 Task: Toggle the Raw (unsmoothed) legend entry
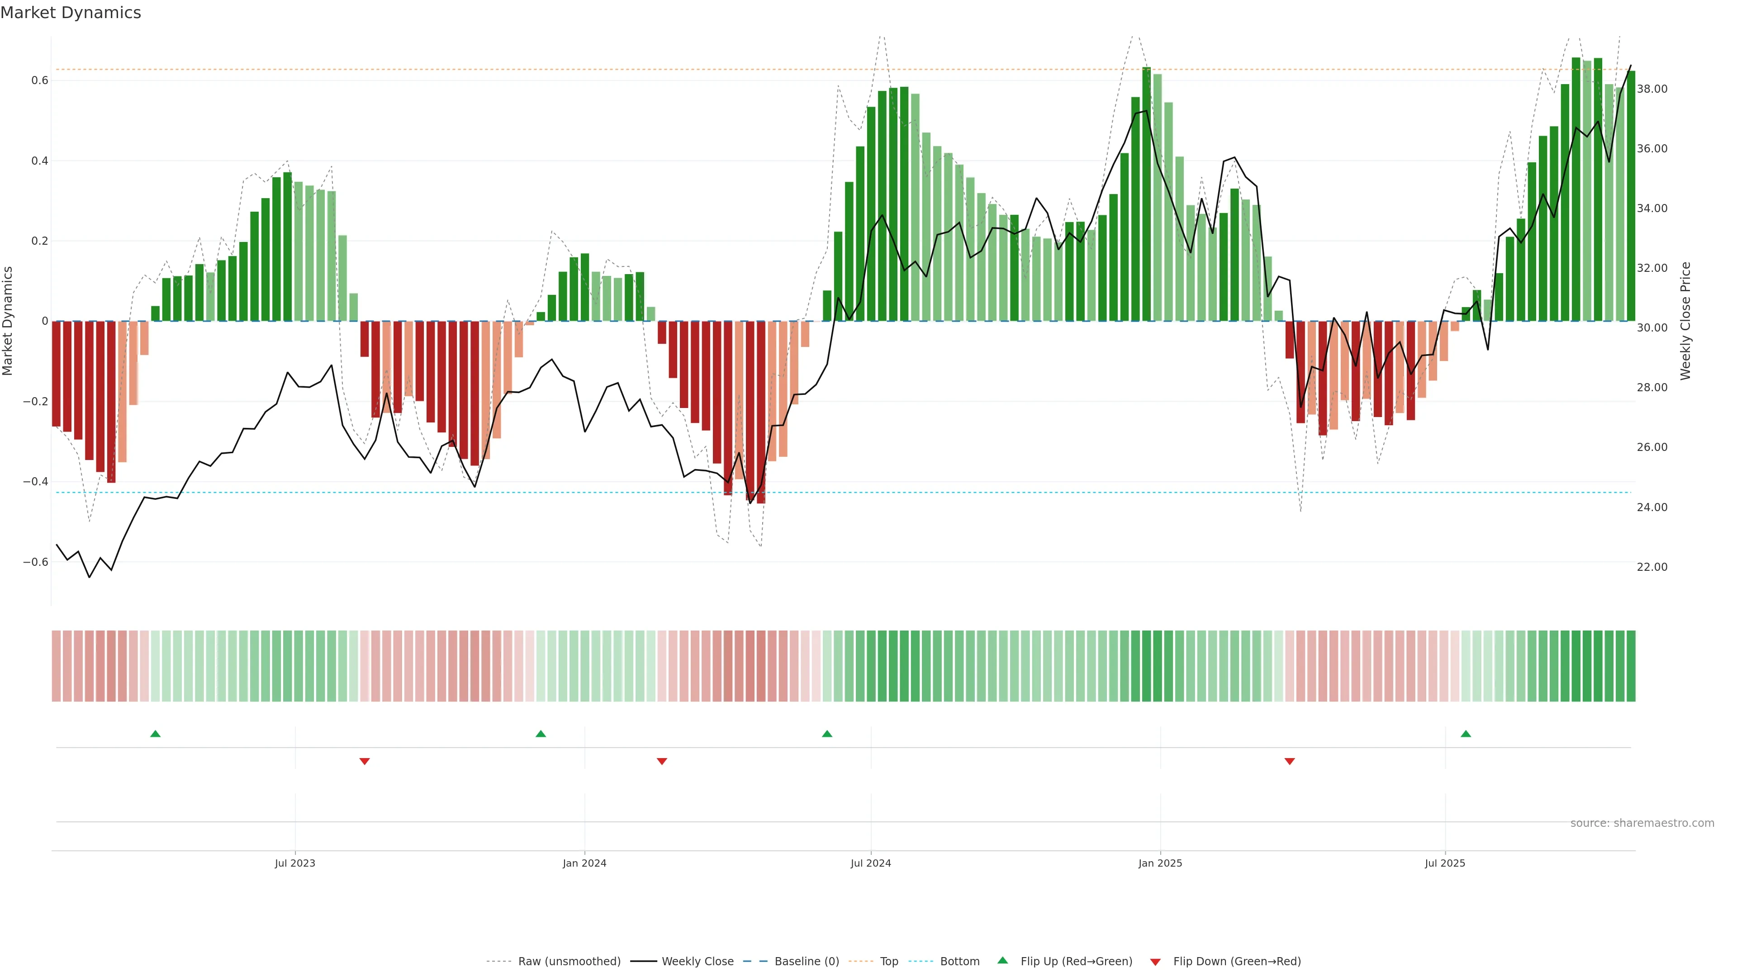[x=569, y=962]
